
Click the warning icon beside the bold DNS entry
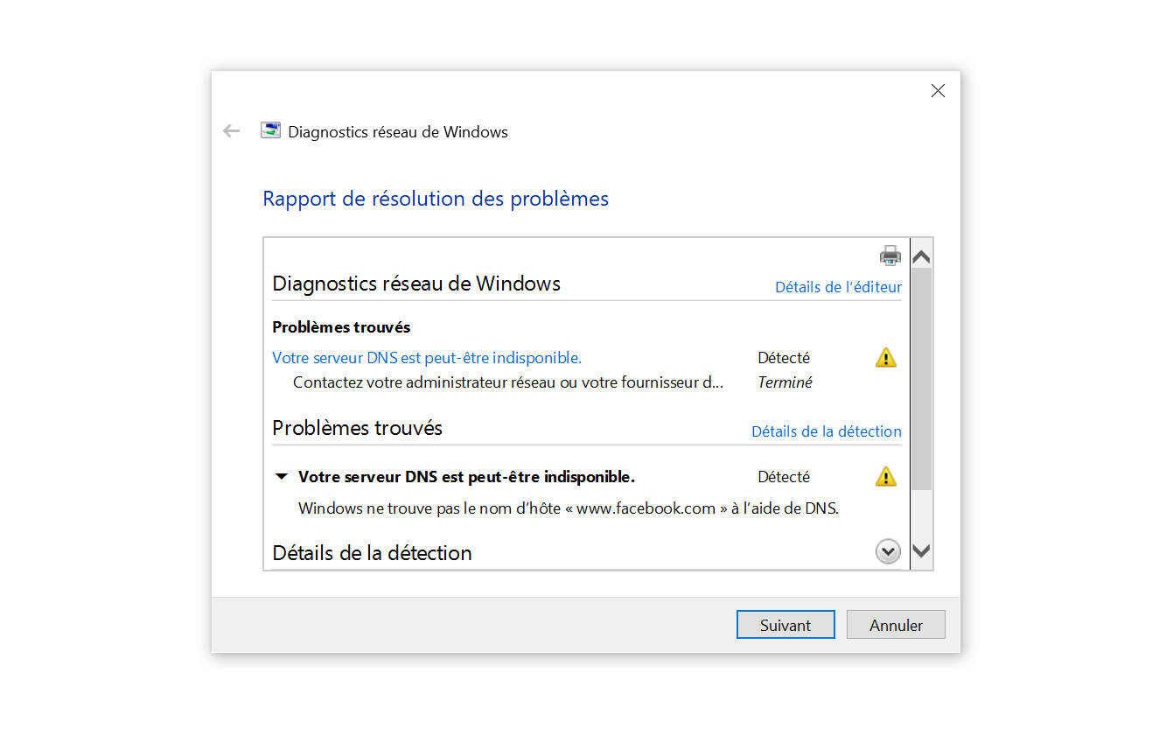click(x=886, y=476)
